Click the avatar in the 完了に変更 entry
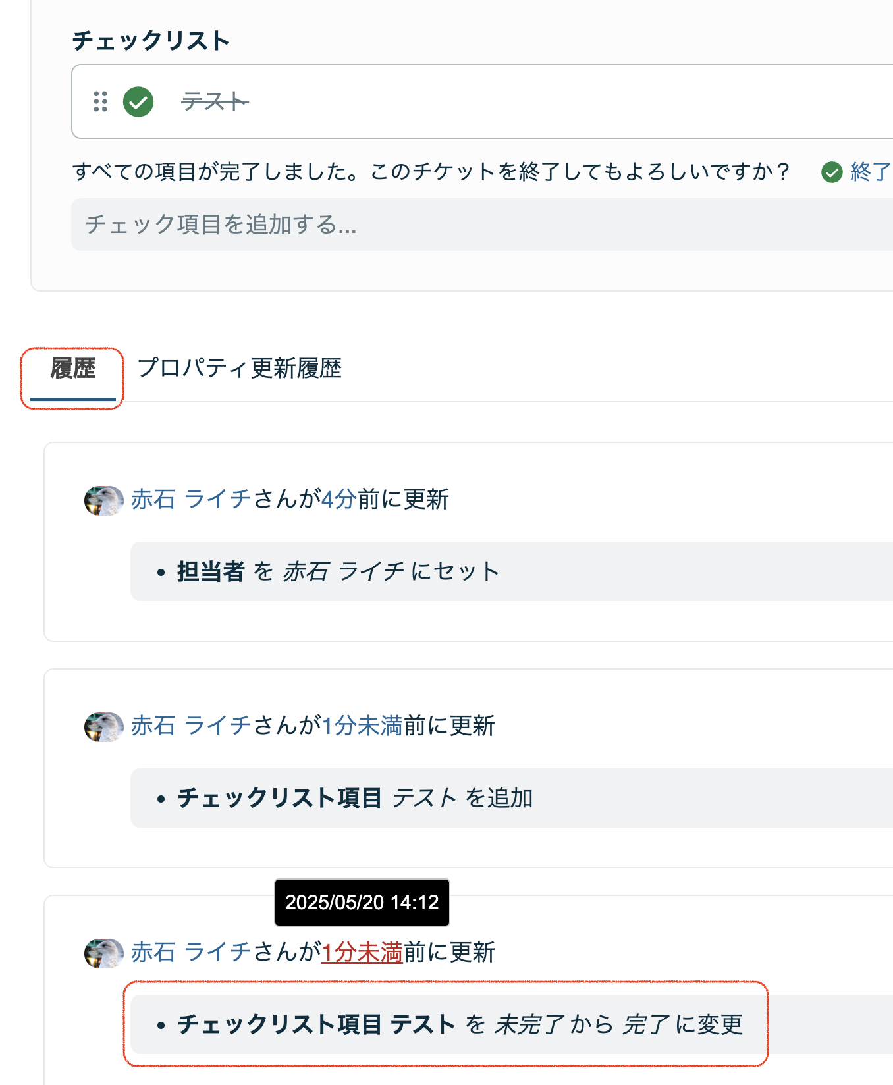 [x=103, y=953]
